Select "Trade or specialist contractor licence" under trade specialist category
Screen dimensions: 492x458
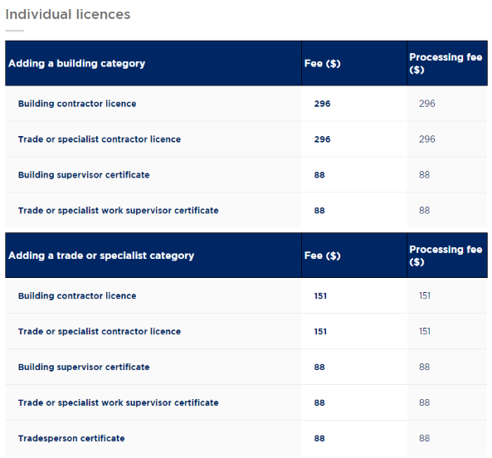point(100,332)
